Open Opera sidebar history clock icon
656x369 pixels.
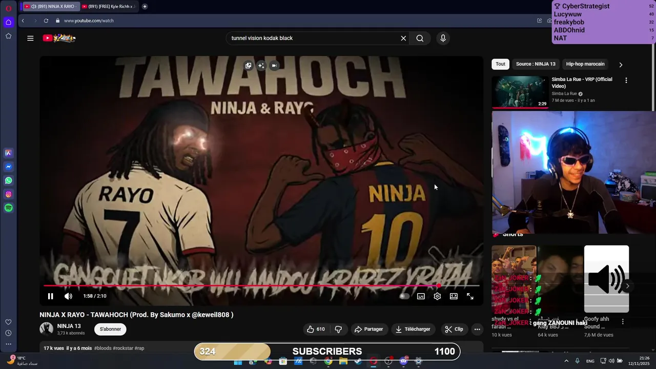[x=8, y=333]
